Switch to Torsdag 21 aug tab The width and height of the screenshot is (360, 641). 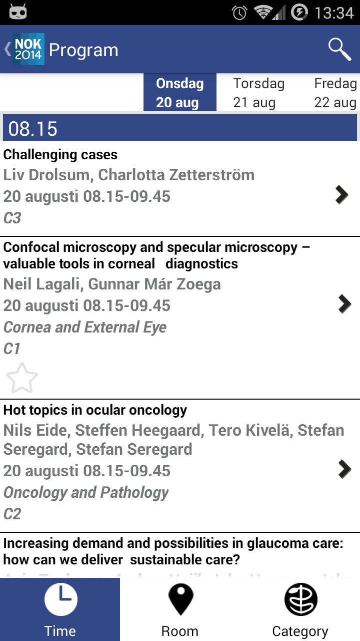tap(258, 93)
